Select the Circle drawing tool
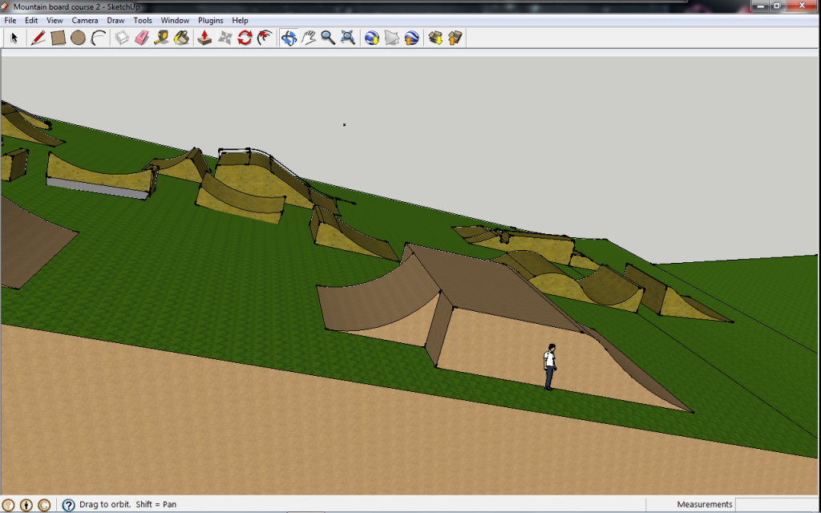 coord(78,38)
